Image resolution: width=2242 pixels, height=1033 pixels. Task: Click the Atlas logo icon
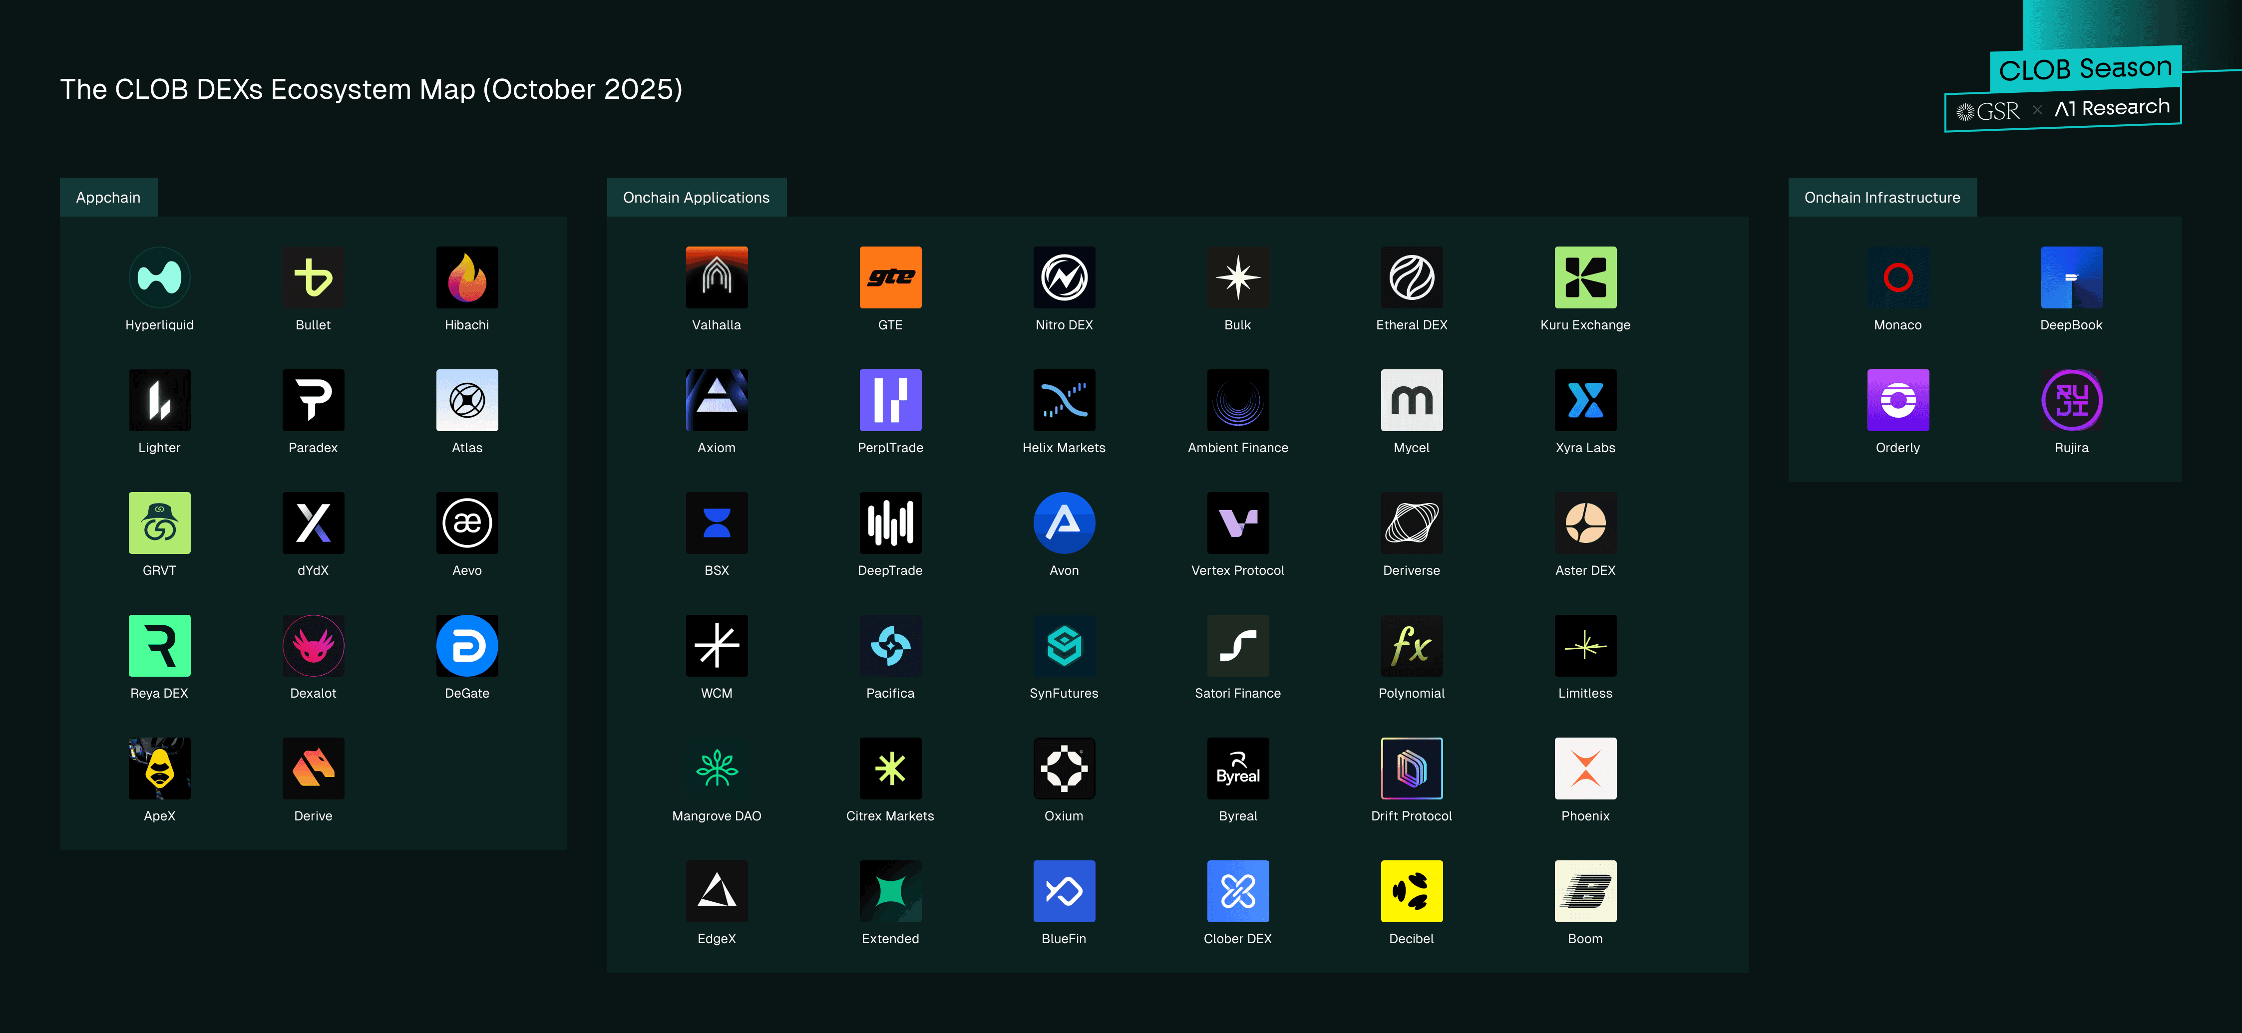tap(467, 400)
